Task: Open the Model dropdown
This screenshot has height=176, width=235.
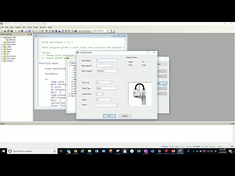Action: [116, 106]
